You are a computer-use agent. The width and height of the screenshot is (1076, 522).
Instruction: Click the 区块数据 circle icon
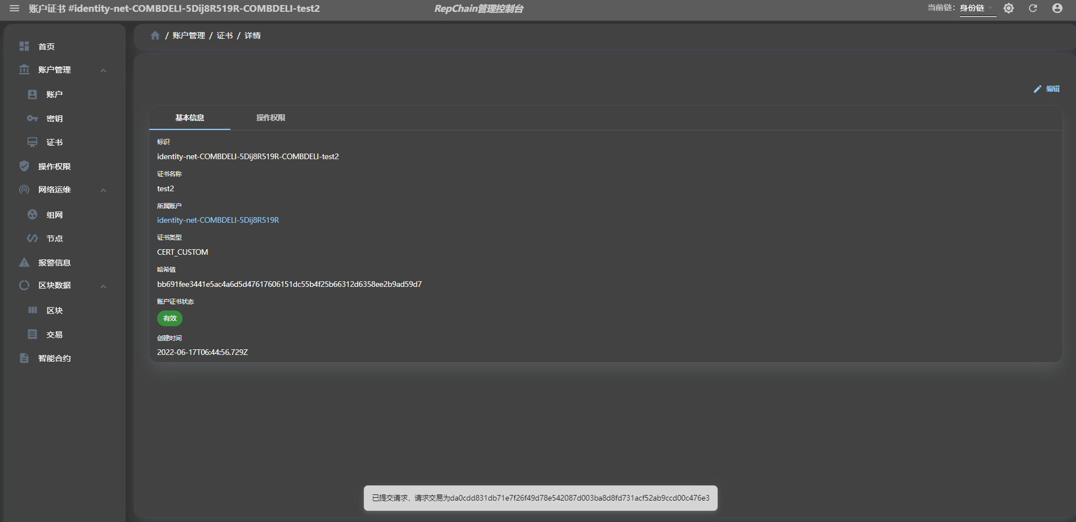point(24,285)
